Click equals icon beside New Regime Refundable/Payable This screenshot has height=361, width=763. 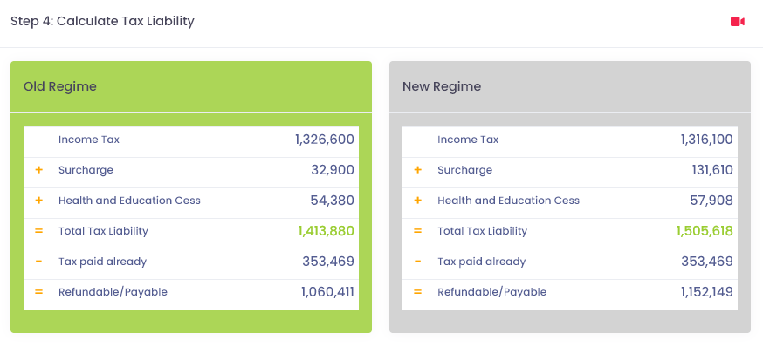tap(417, 292)
